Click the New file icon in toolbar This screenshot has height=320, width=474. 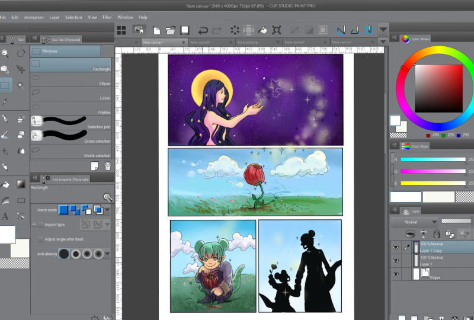click(x=156, y=30)
